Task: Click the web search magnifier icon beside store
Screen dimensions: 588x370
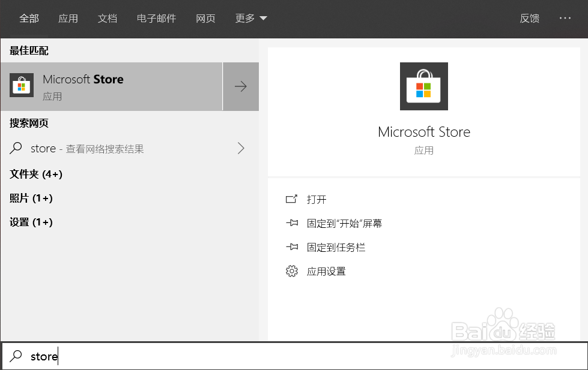Action: click(x=16, y=148)
